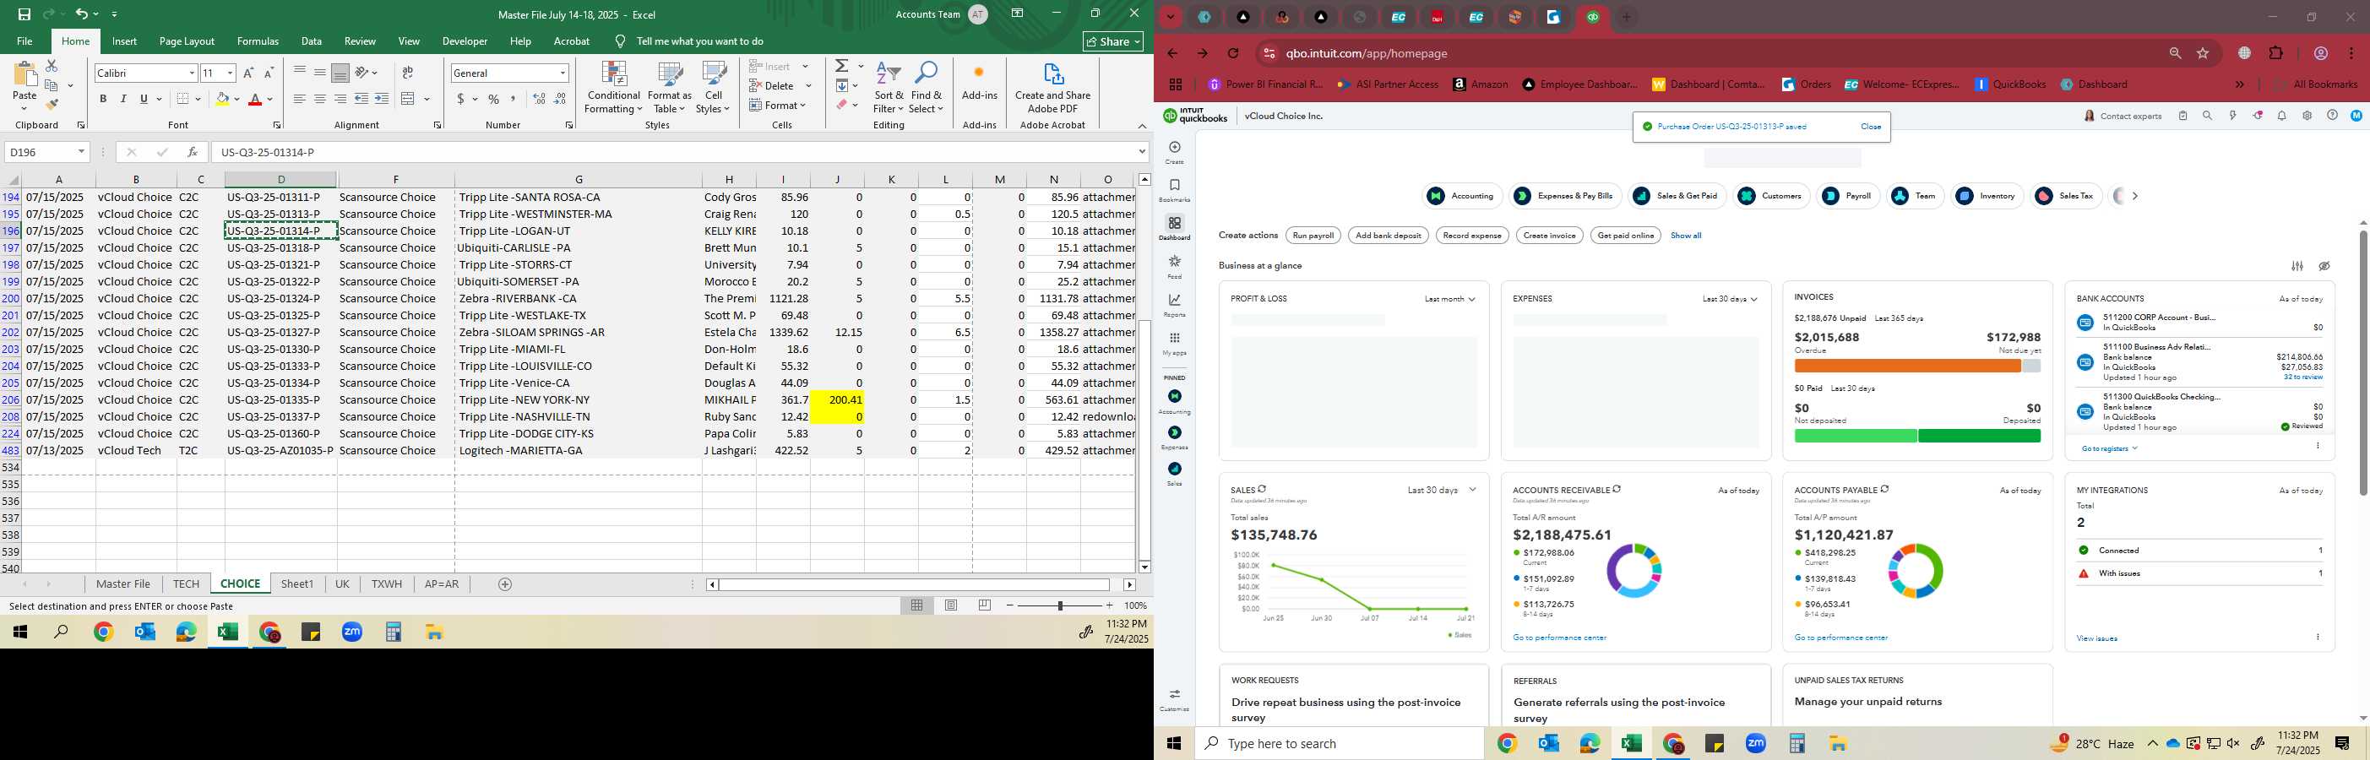Click the Percent Style icon

coord(494,99)
